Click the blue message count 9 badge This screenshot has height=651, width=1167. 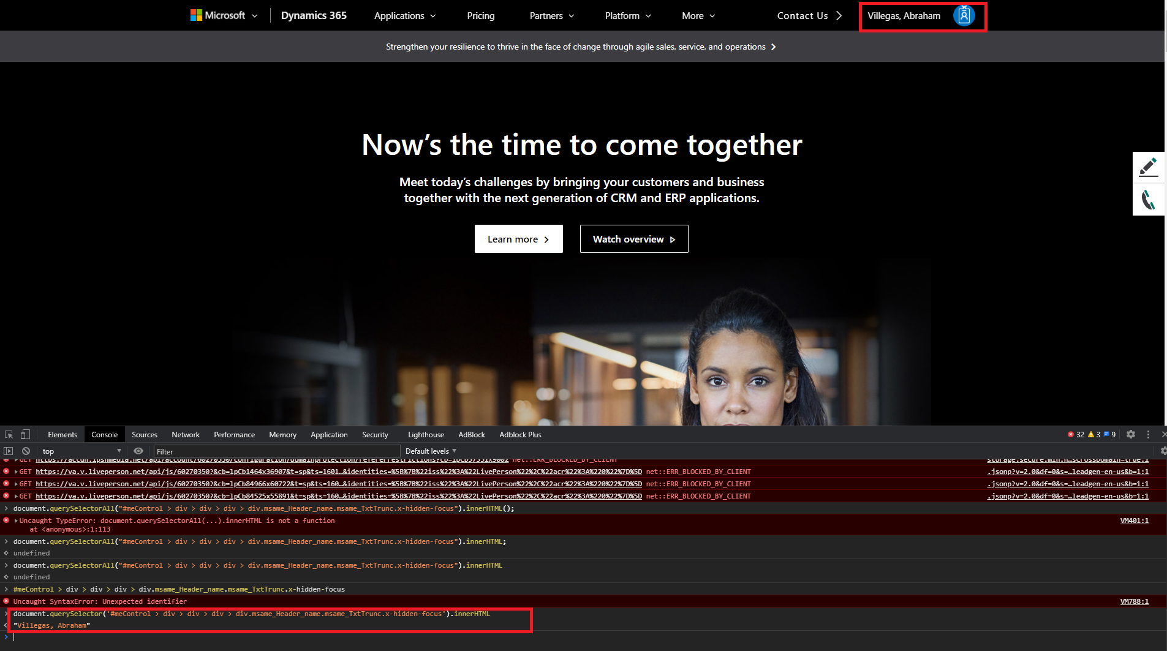[1110, 434]
